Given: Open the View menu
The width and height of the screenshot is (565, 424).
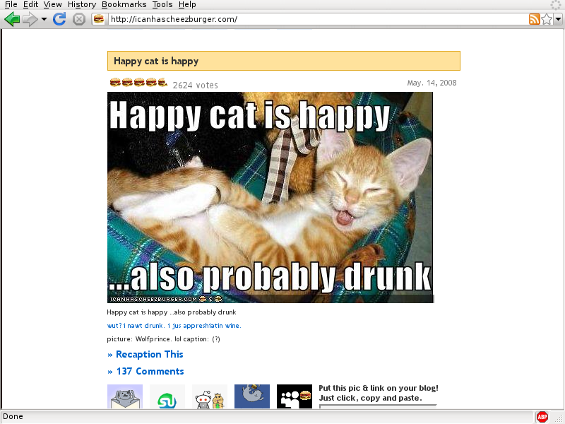Looking at the screenshot, I should coord(52,5).
